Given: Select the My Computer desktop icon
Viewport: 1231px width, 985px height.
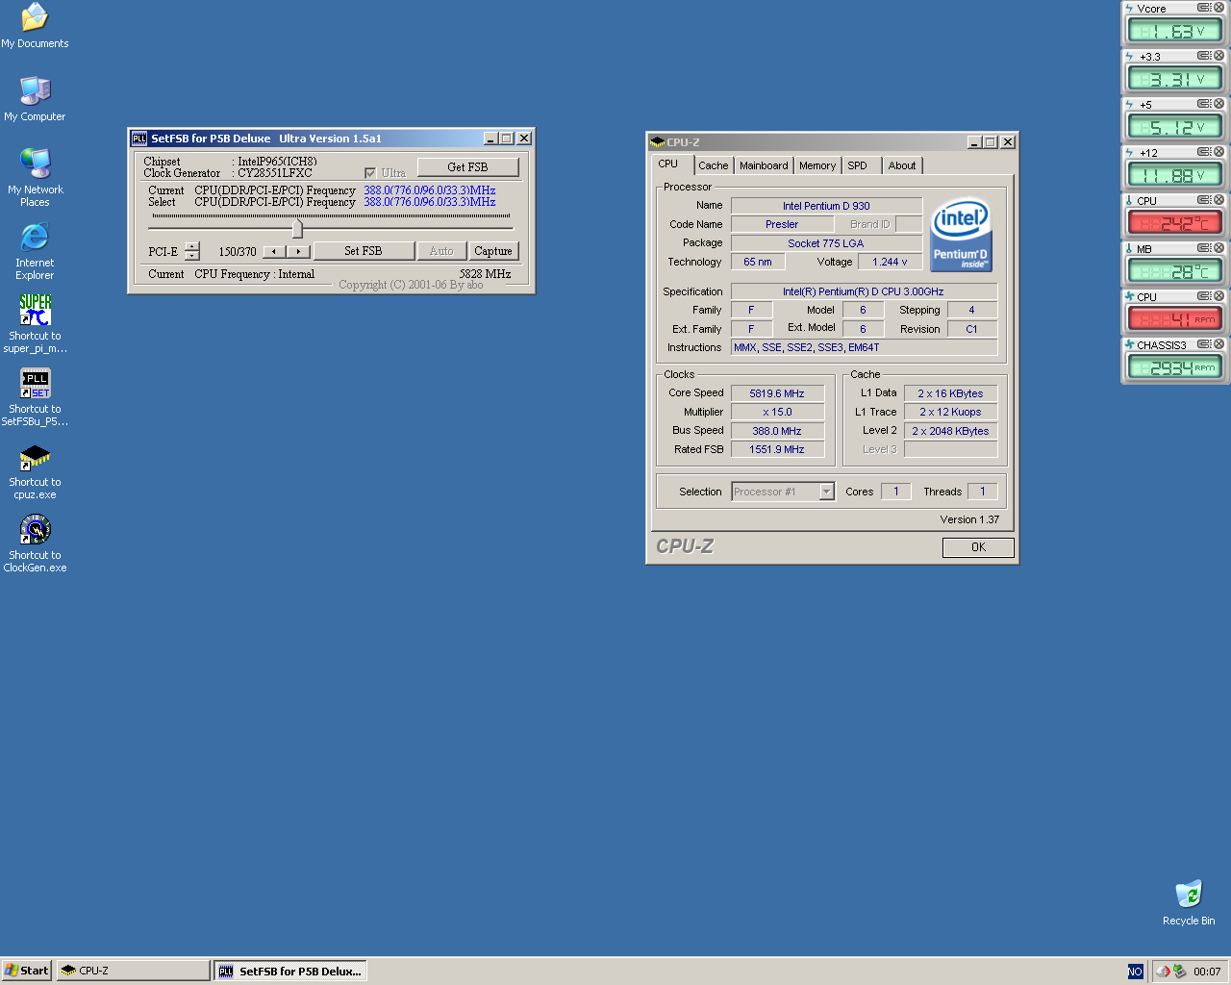Looking at the screenshot, I should click(35, 99).
